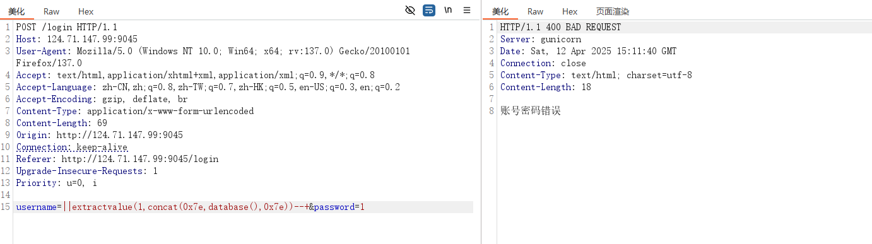Viewport: 872px width, 244px height.
Task: Click the Date response header line
Action: 588,51
